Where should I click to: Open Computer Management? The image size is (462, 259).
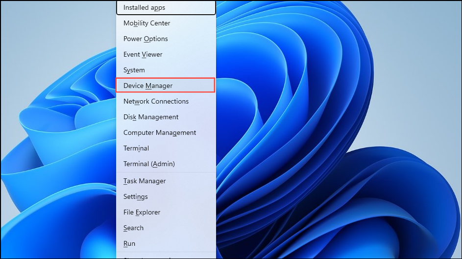pyautogui.click(x=166, y=132)
